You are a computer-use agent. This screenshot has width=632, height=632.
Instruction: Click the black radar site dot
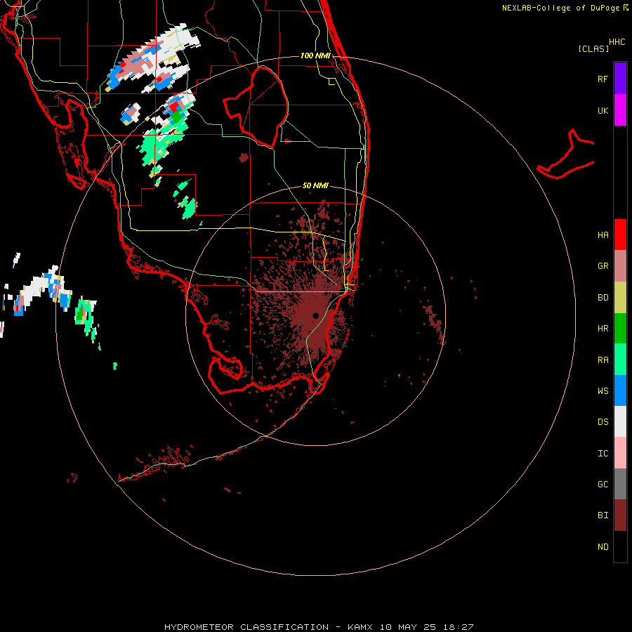[x=315, y=315]
